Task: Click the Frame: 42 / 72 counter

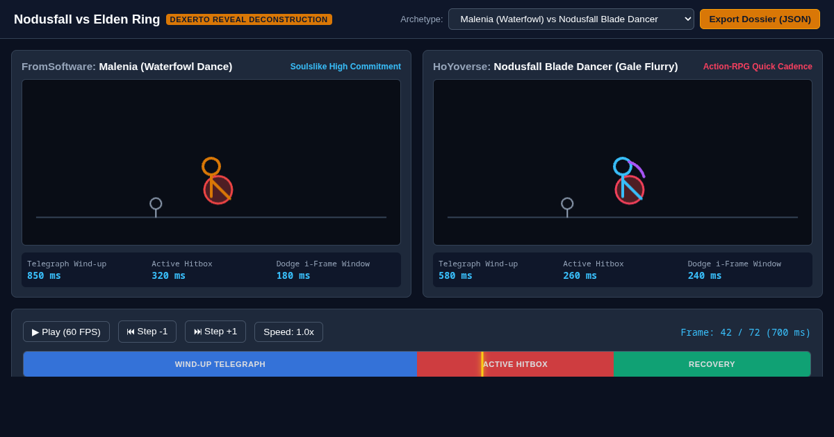Action: click(746, 332)
